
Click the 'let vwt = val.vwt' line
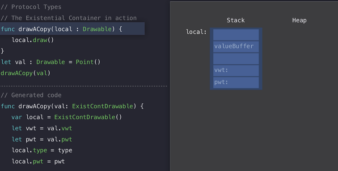tap(42, 128)
